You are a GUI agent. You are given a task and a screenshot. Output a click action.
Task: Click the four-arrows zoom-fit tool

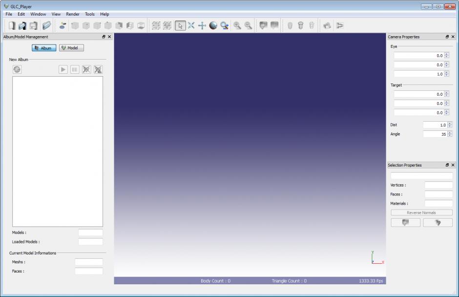pos(191,25)
